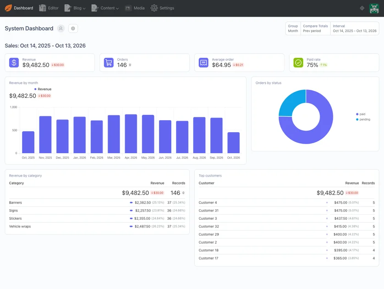Click the Paid rate checkmark icon
Viewport: 384px width, 289px height.
click(x=298, y=62)
